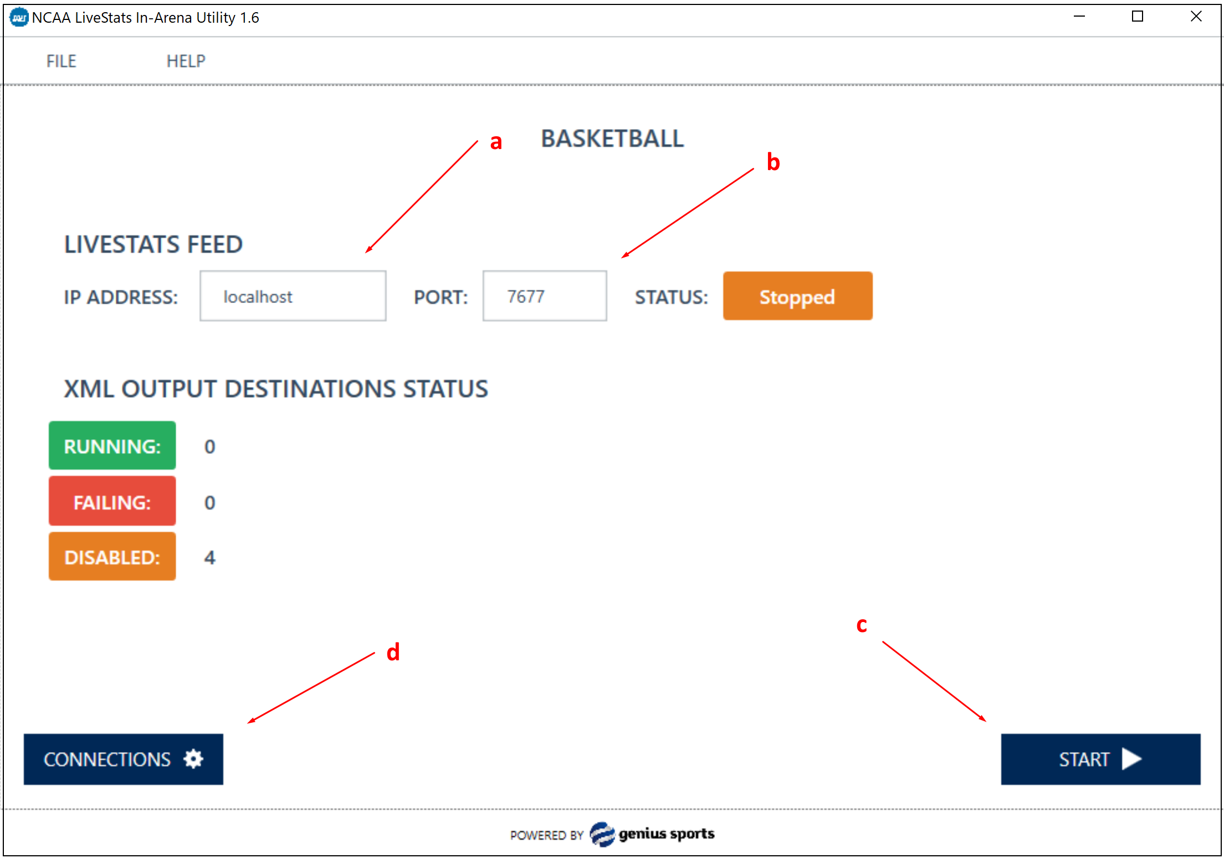The width and height of the screenshot is (1224, 858).
Task: Click the disabled count value 4
Action: (x=209, y=557)
